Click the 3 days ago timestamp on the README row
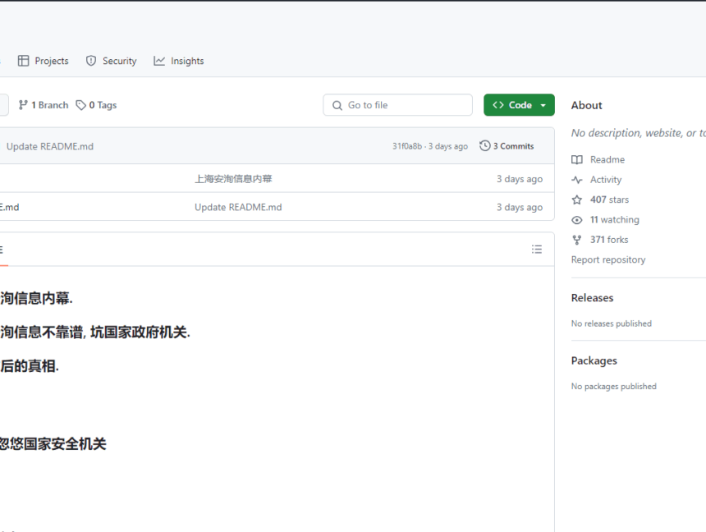The width and height of the screenshot is (706, 532). click(519, 207)
